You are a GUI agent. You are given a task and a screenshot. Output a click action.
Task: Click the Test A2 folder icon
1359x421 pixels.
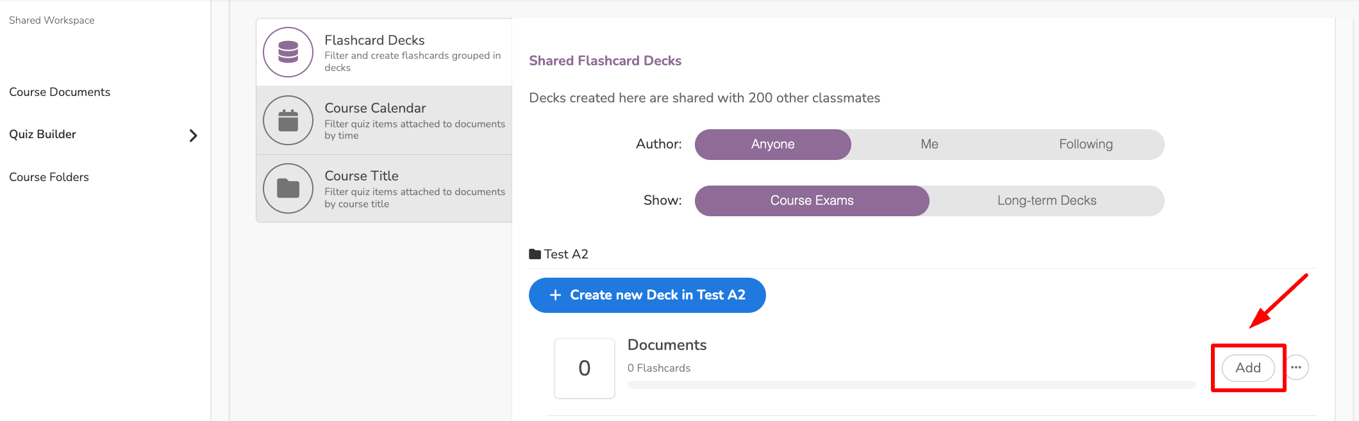click(535, 254)
